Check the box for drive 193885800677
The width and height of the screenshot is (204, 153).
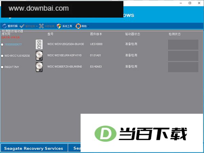pos(2,45)
